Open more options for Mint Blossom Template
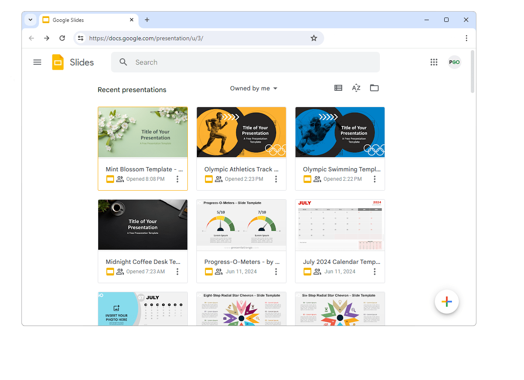The image size is (524, 380). [178, 179]
